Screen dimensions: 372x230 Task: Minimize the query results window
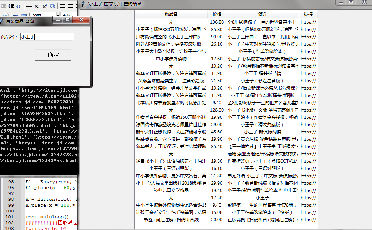pyautogui.click(x=341, y=3)
